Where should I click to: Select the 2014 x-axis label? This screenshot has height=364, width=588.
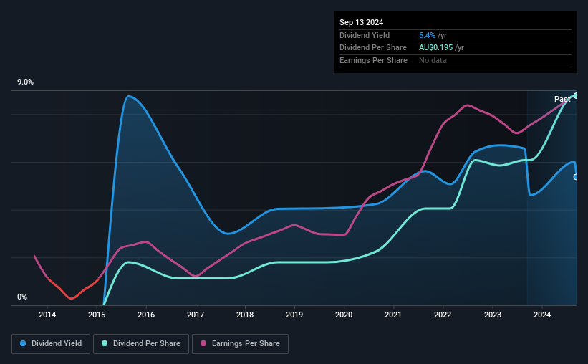47,315
